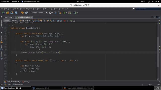Open the Activities overview

point(5,1)
